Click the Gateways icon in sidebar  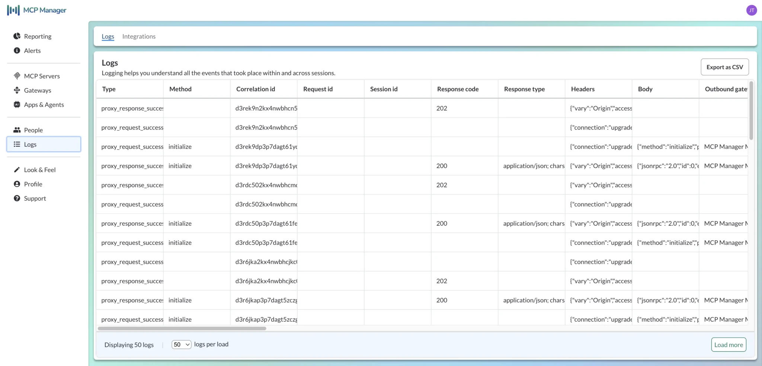(x=17, y=90)
